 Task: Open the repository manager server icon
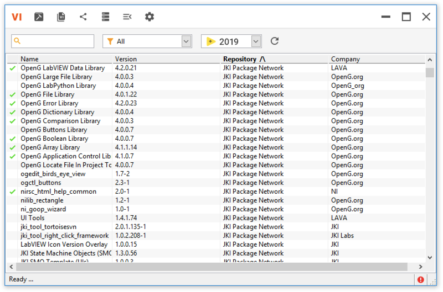[x=105, y=17]
